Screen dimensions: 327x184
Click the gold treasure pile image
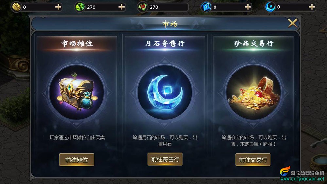pyautogui.click(x=253, y=92)
